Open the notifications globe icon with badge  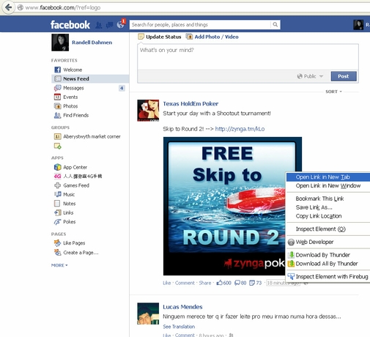(x=120, y=25)
